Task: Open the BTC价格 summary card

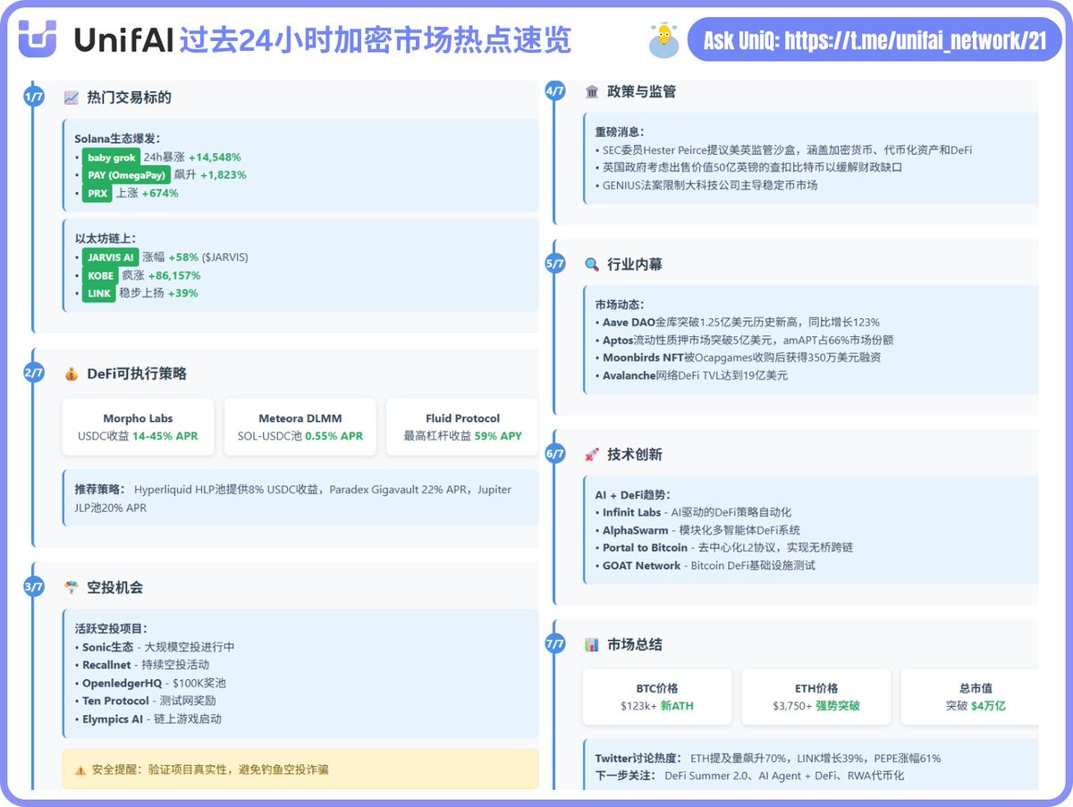Action: point(657,697)
